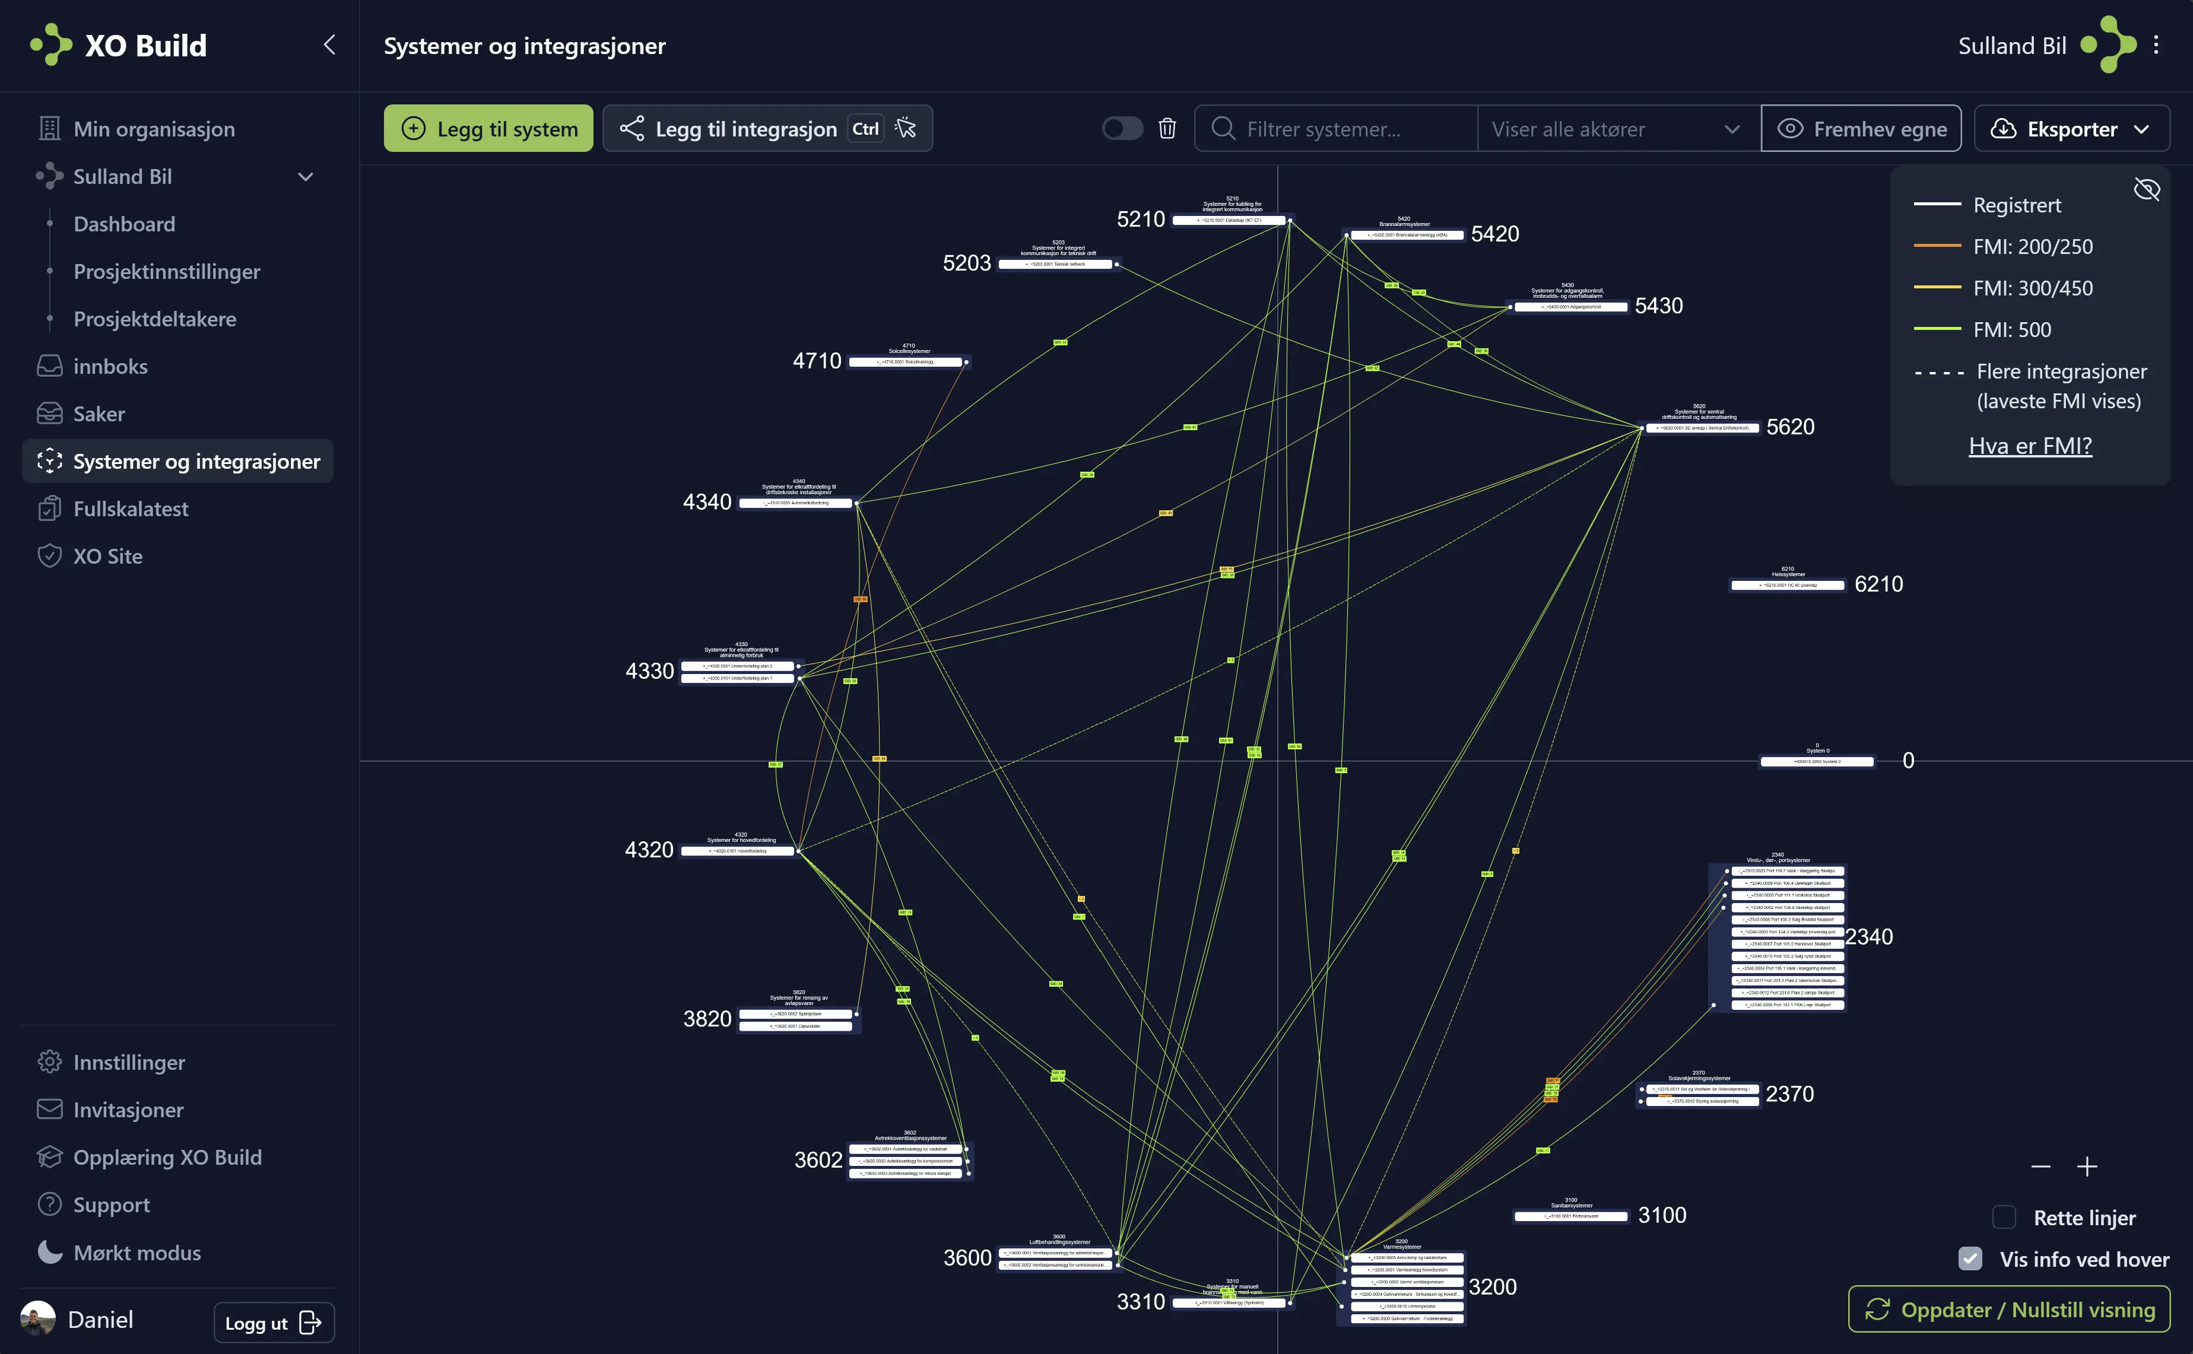Image resolution: width=2193 pixels, height=1354 pixels.
Task: Collapse sidebar with left chevron icon
Action: [329, 45]
